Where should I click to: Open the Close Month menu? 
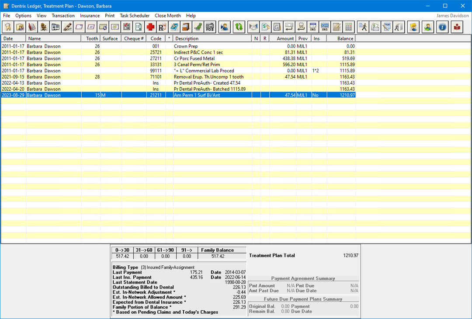pos(167,16)
